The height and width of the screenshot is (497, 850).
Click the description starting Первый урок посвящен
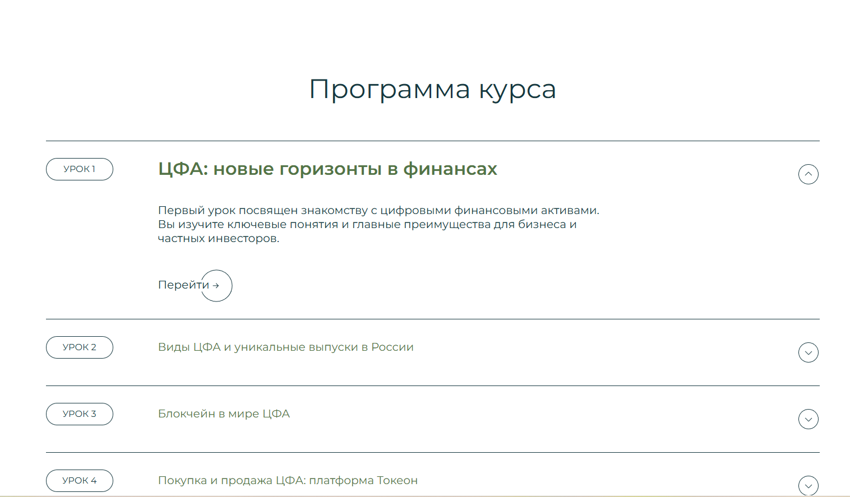378,224
